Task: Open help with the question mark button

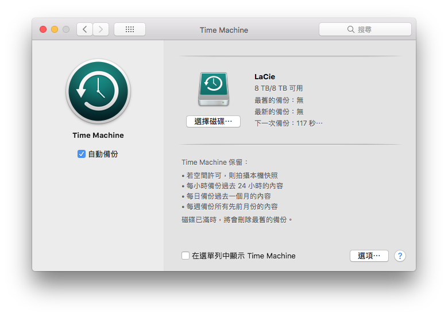Action: click(x=400, y=256)
